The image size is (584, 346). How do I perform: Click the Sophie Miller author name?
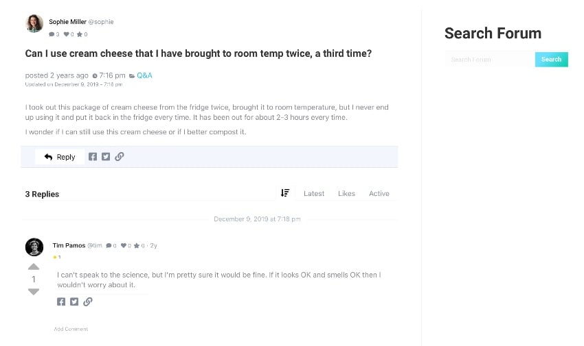pos(67,22)
